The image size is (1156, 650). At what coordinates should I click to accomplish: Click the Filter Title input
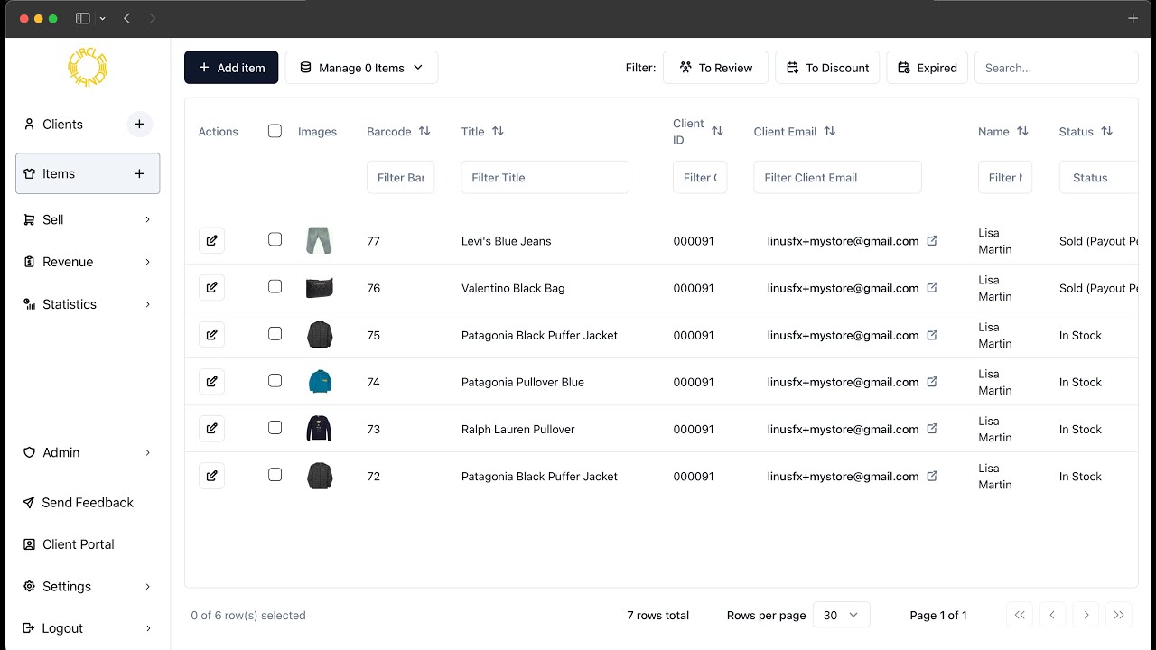click(545, 178)
